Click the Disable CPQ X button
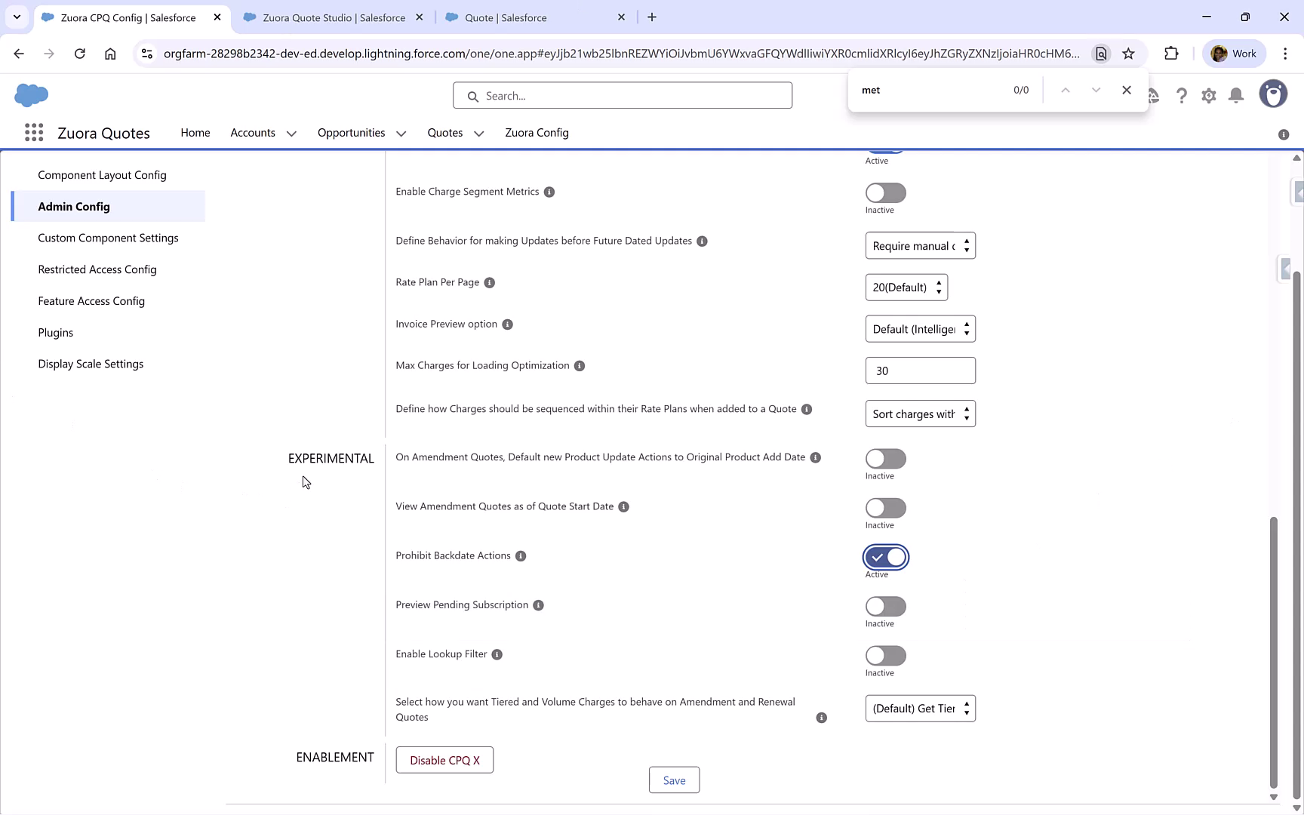The width and height of the screenshot is (1304, 815). (444, 760)
